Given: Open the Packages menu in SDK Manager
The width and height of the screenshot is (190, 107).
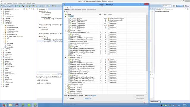Looking at the screenshot, I should coord(66,7).
